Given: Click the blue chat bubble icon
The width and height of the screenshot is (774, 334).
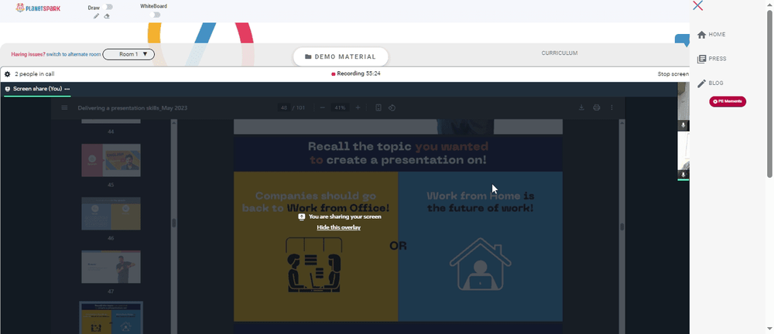Looking at the screenshot, I should (x=682, y=39).
